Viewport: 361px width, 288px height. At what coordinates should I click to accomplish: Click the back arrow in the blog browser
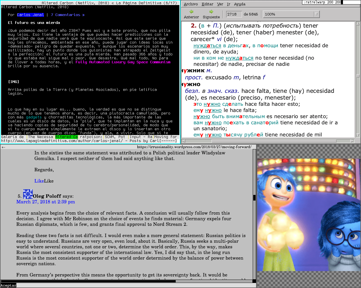tap(3, 147)
